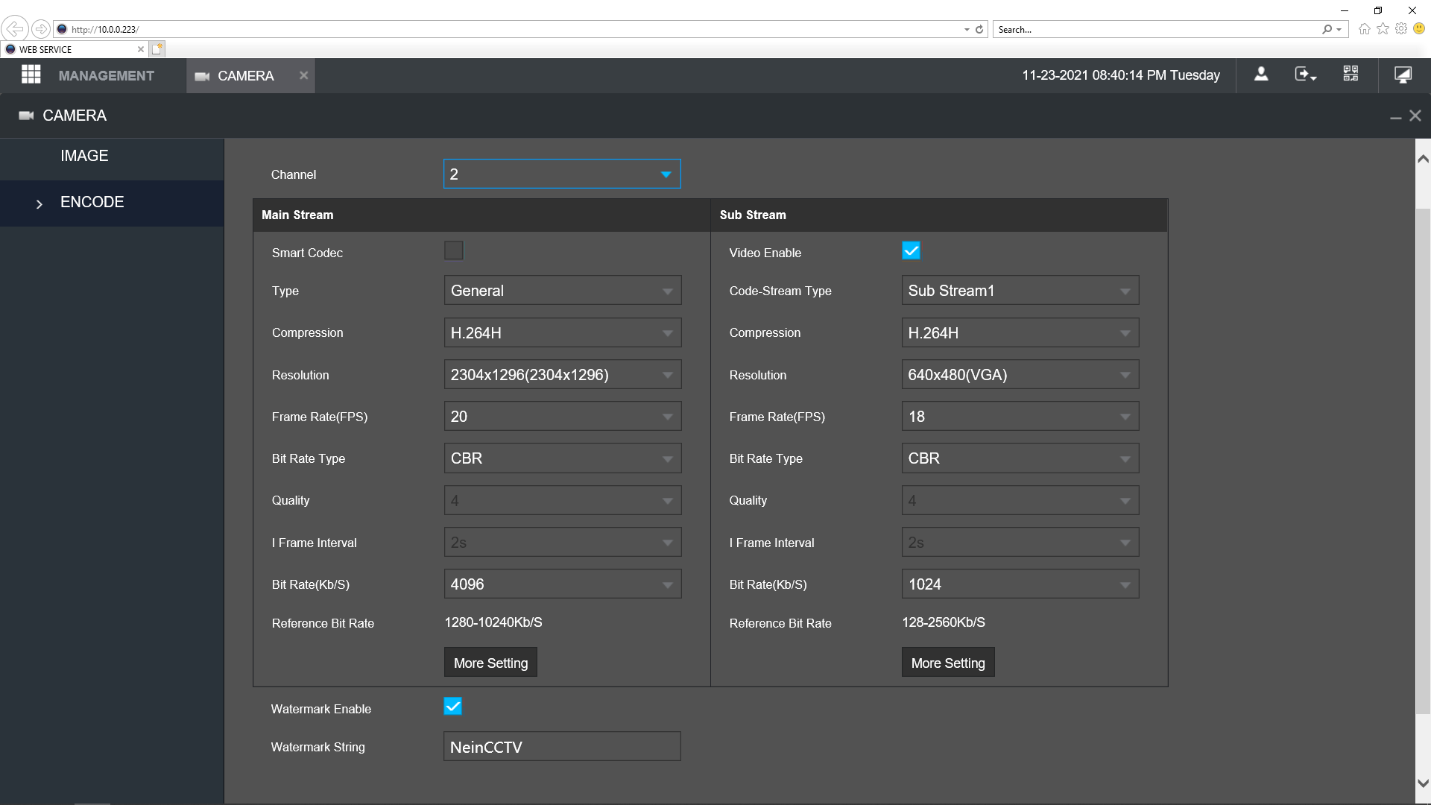The height and width of the screenshot is (805, 1431).
Task: Click Sub Stream I Frame Interval dropdown
Action: 1020,542
